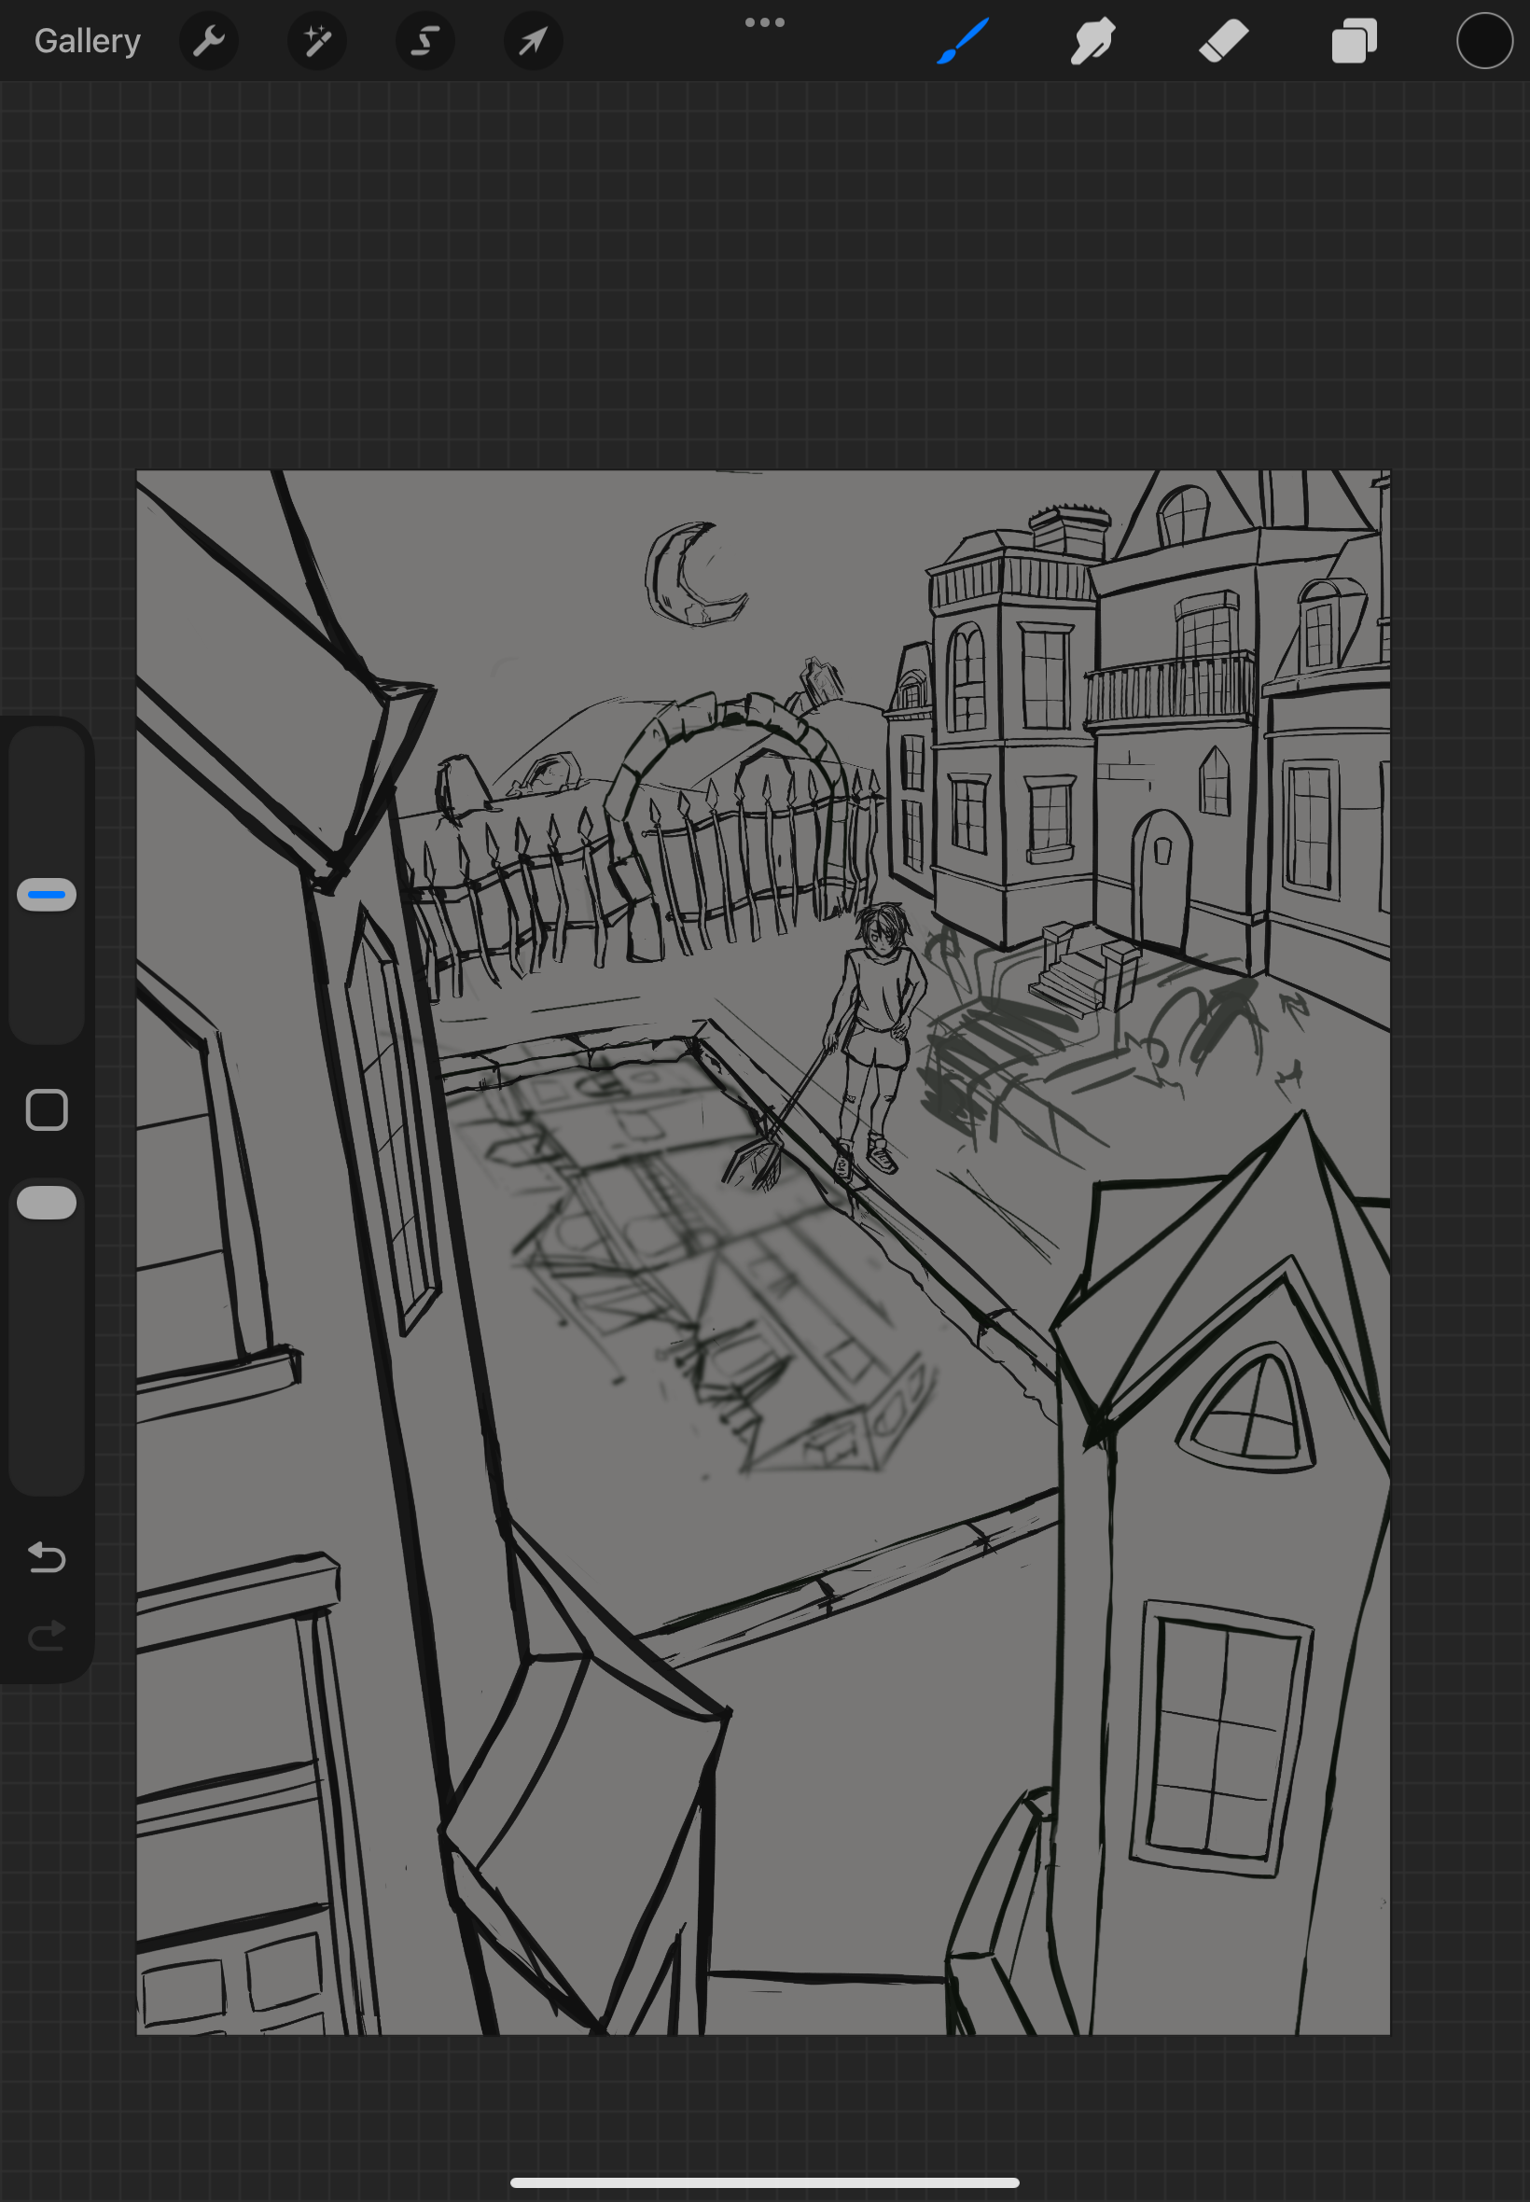Open the Layers panel
1530x2202 pixels.
click(x=1354, y=40)
